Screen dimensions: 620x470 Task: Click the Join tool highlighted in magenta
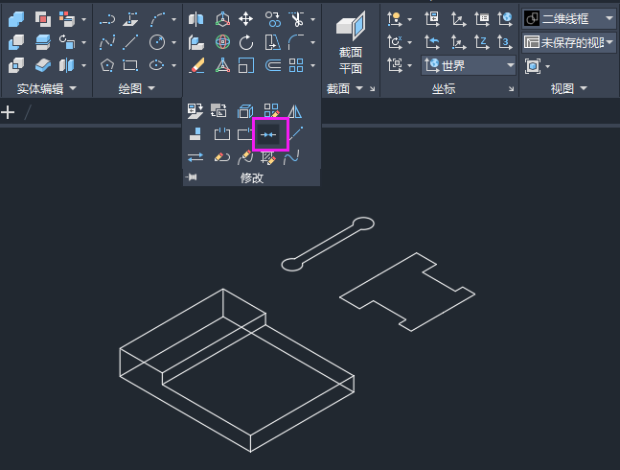[x=269, y=135]
